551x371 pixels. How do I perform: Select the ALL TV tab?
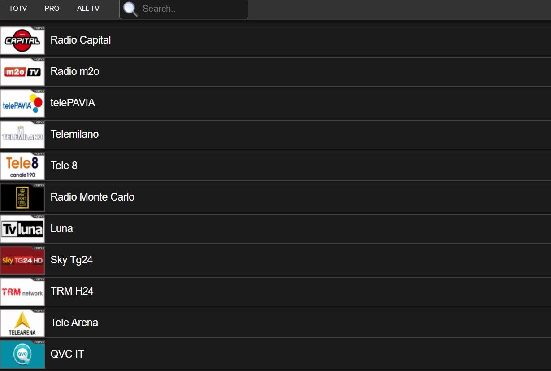(88, 9)
